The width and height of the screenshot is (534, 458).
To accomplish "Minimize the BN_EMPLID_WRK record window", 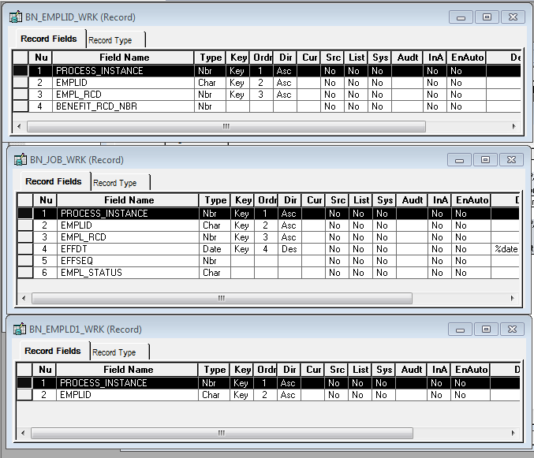I will click(x=461, y=17).
